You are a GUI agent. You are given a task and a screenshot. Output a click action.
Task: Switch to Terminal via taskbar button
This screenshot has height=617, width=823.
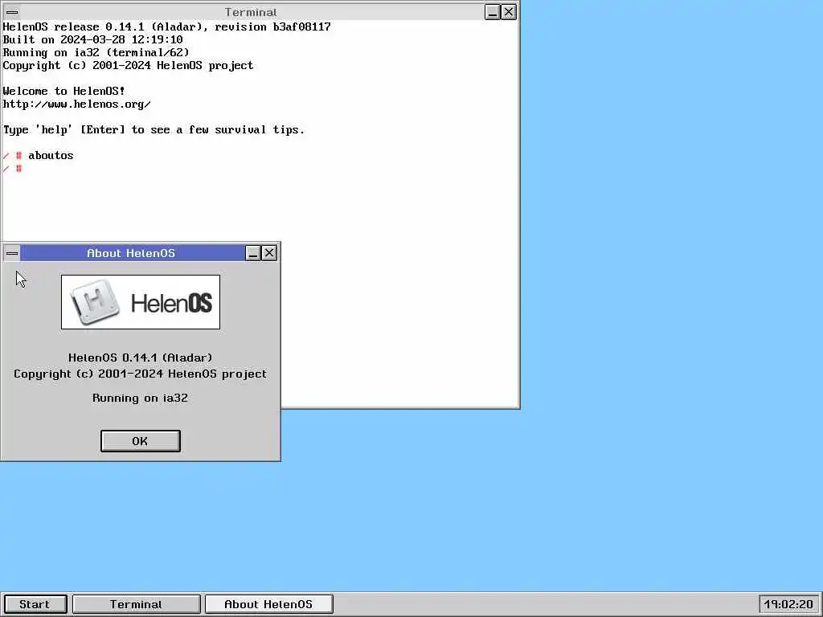click(137, 604)
